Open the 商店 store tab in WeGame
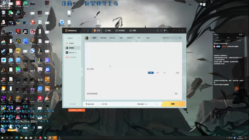The height and width of the screenshot is (140, 249). pos(108,30)
